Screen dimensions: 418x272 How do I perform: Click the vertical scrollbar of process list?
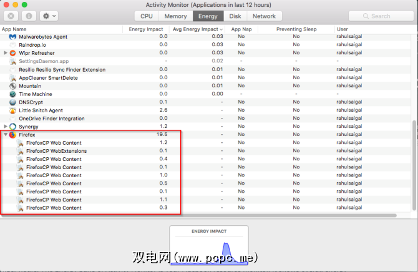tap(414, 165)
